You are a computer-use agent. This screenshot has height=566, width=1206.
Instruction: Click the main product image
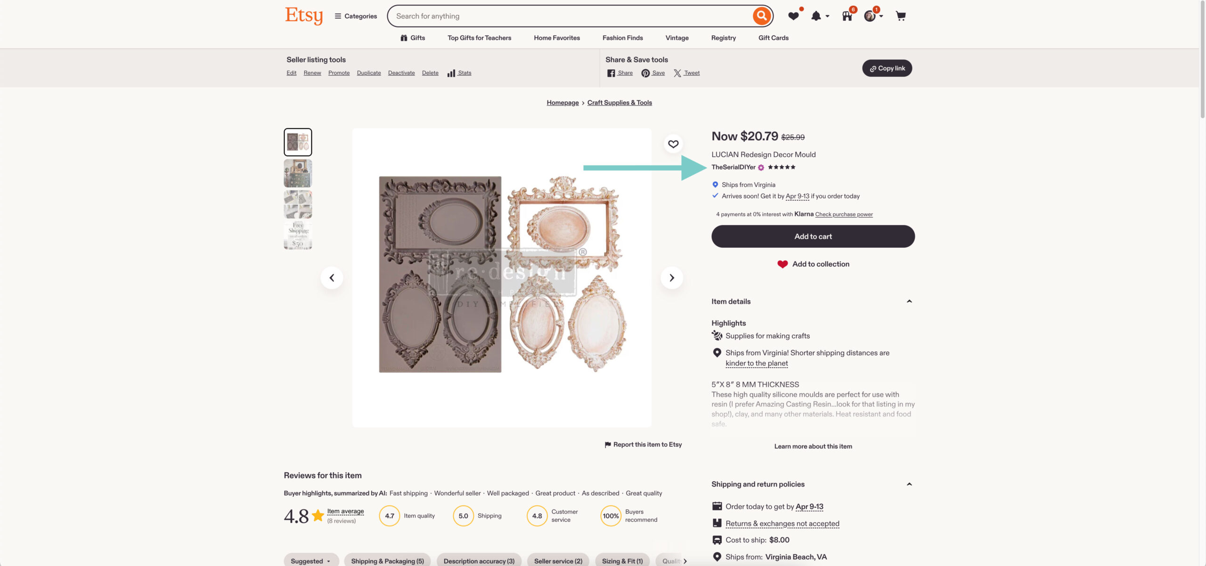point(502,278)
